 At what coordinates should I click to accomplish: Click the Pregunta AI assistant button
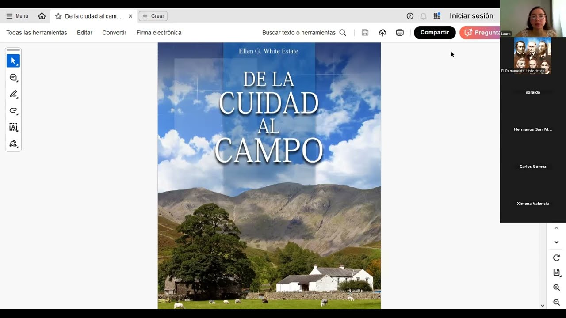(x=480, y=32)
